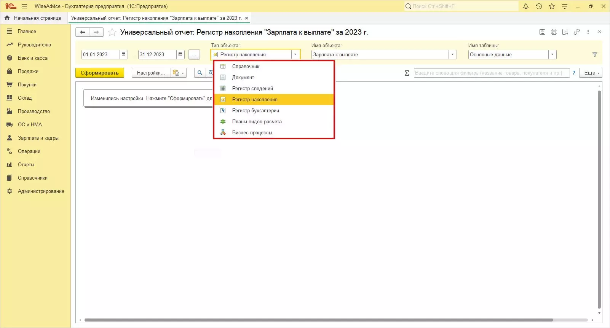Choose Справочник from the object type list
Image resolution: width=610 pixels, height=328 pixels.
pos(274,66)
